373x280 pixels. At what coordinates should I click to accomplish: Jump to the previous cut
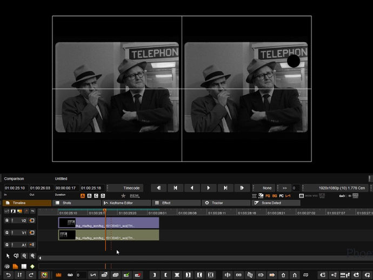175,188
